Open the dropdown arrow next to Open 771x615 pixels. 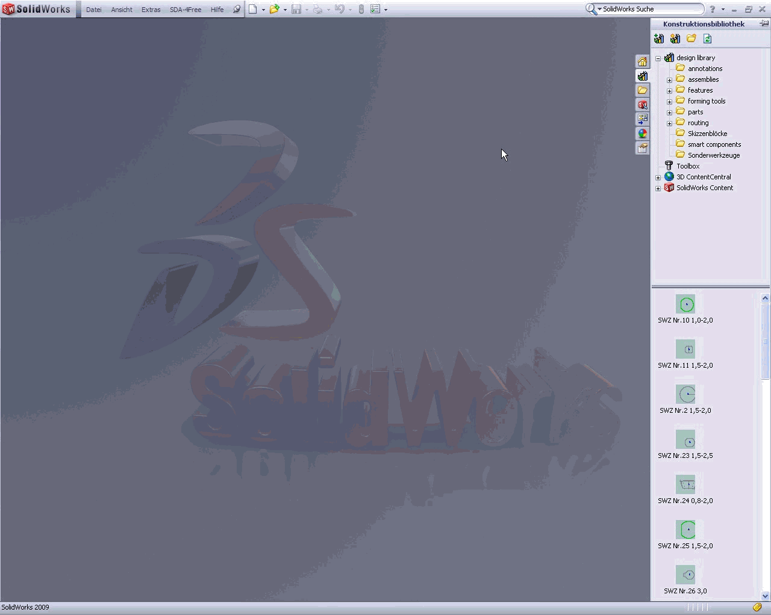click(x=285, y=10)
